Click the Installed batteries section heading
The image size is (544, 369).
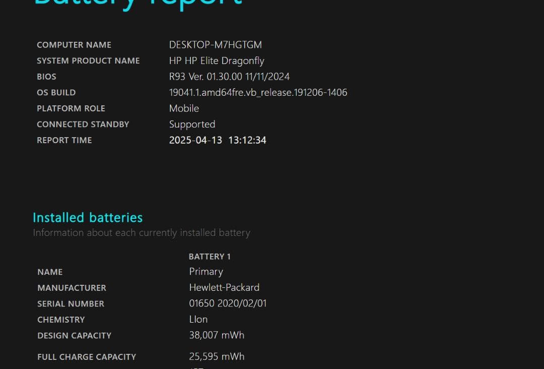(x=87, y=217)
